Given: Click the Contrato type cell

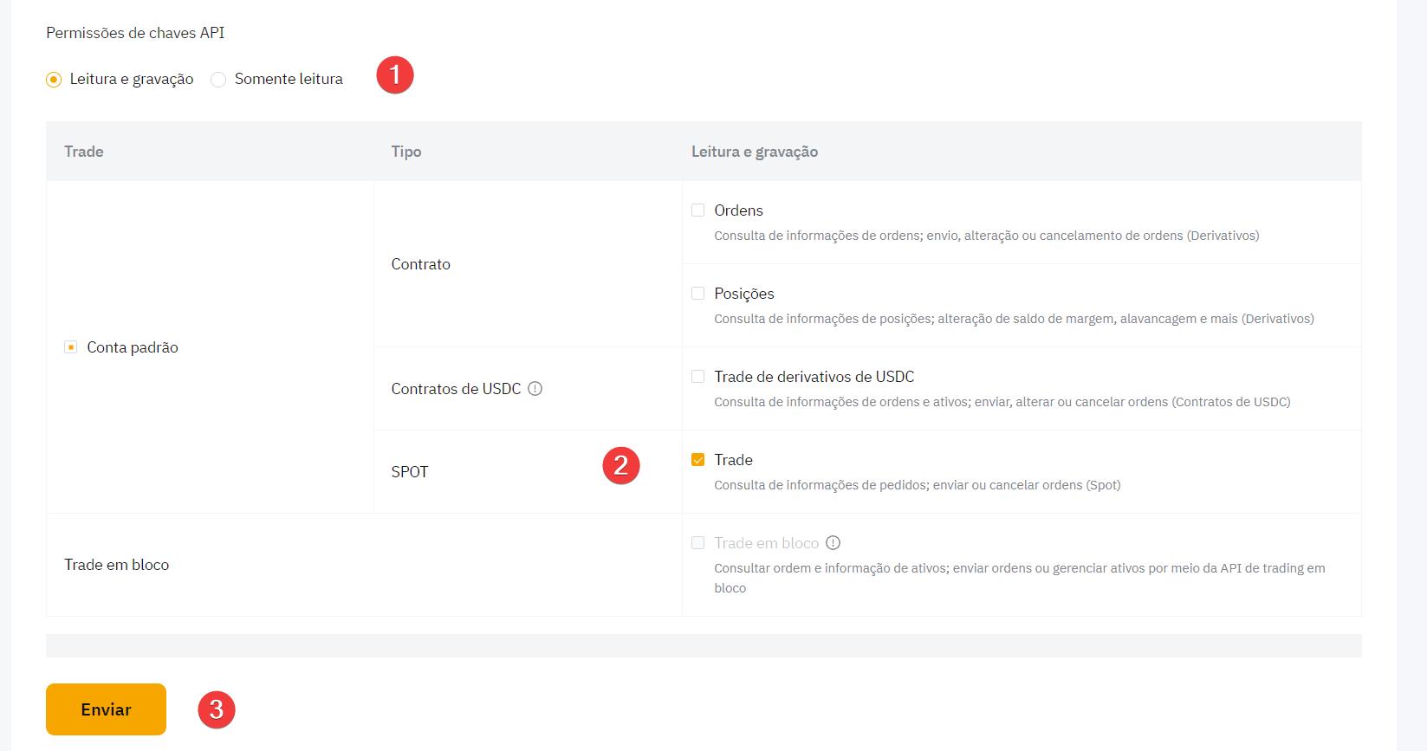Looking at the screenshot, I should tap(421, 264).
